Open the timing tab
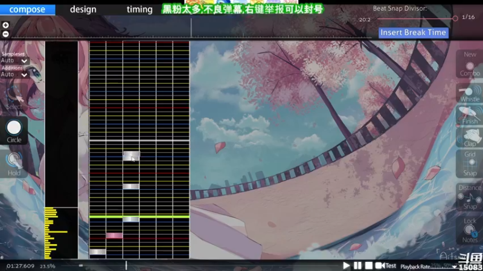The width and height of the screenshot is (483, 271). [x=139, y=10]
